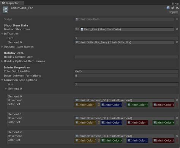This screenshot has width=180, height=148.
Task: Click red IninColor field in Element 0 Color Set
Action: [163, 105]
